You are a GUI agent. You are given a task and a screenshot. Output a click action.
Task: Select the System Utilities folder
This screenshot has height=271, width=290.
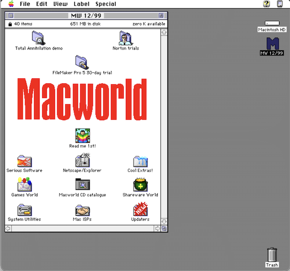[x=24, y=210]
